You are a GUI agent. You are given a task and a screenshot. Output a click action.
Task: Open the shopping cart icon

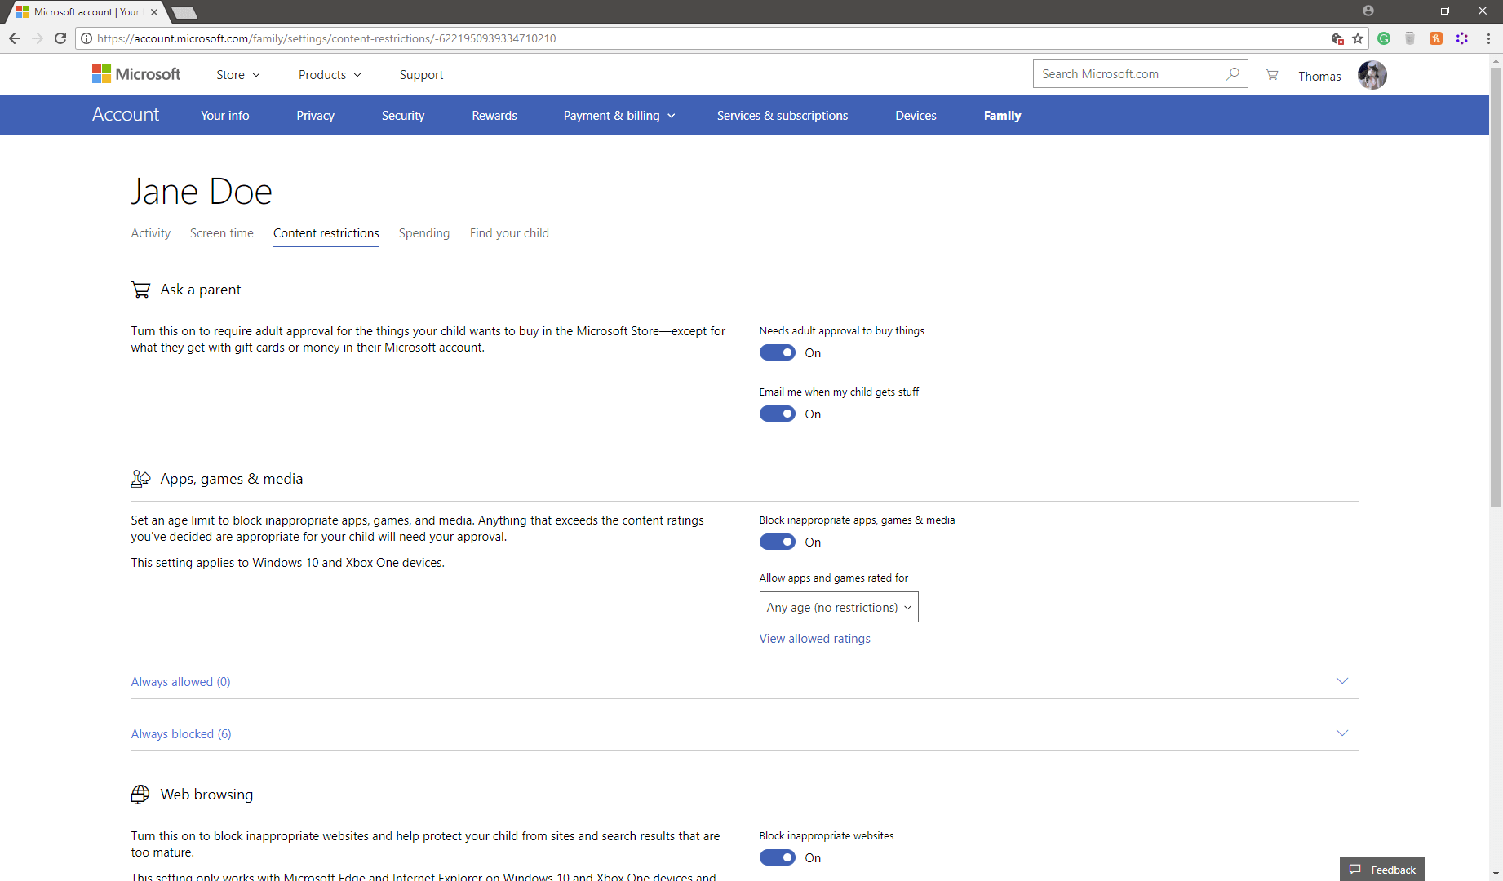[x=1271, y=75]
